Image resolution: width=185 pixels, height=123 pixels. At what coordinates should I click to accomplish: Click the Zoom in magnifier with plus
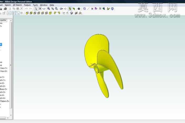49,9
